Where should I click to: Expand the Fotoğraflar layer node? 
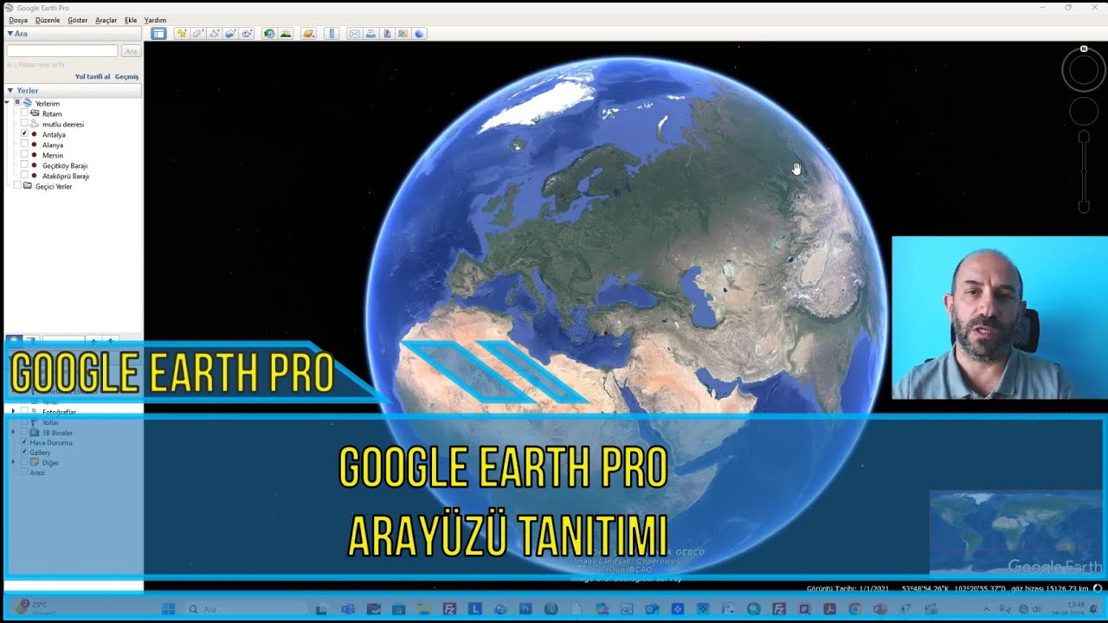(x=13, y=412)
